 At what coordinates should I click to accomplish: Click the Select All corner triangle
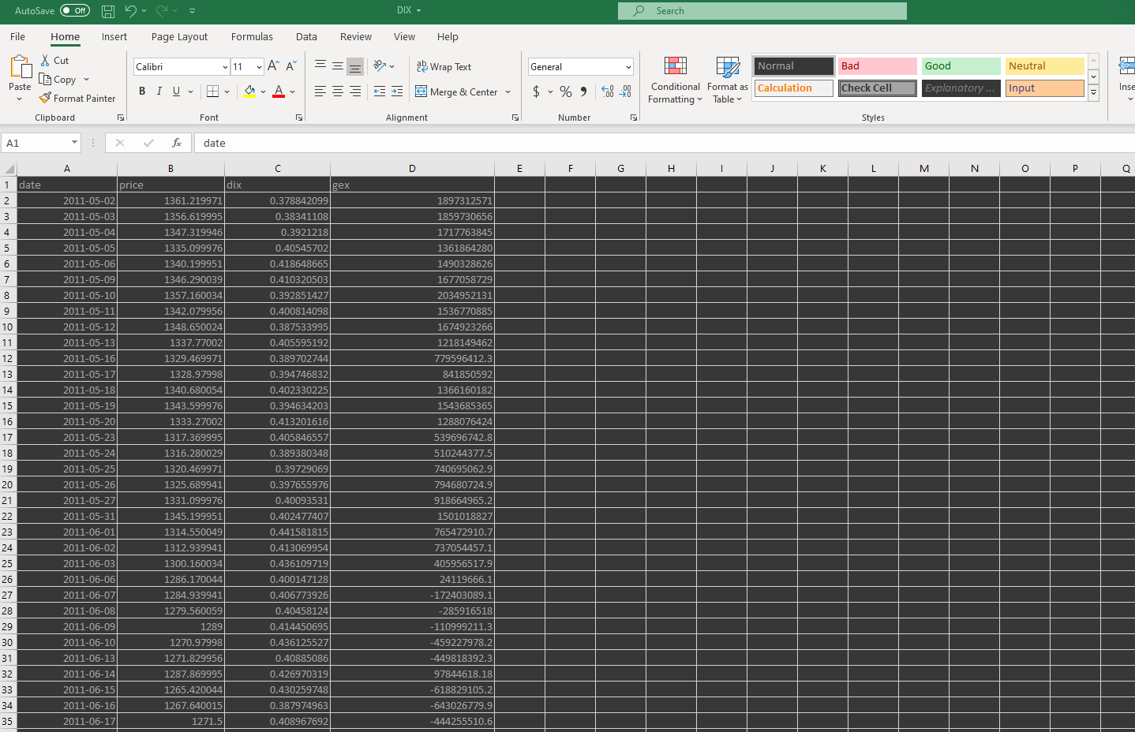point(9,168)
